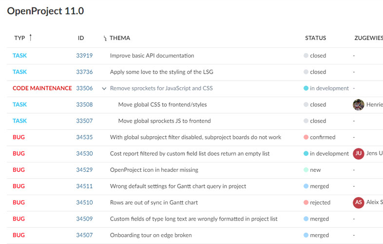Click the closed status dot for 33736
The width and height of the screenshot is (383, 244).
coord(306,72)
